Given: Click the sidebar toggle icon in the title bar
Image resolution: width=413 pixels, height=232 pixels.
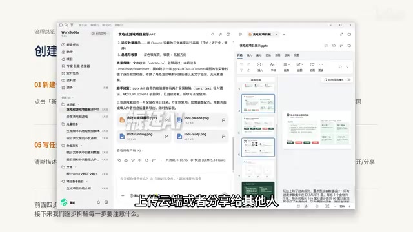Looking at the screenshot, I should [61, 25].
